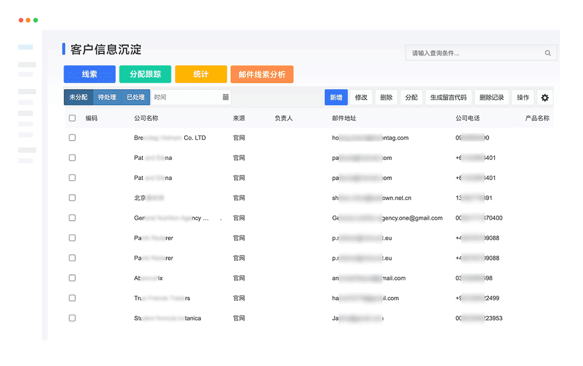
Task: Click the magnifying glass search icon
Action: coord(547,52)
